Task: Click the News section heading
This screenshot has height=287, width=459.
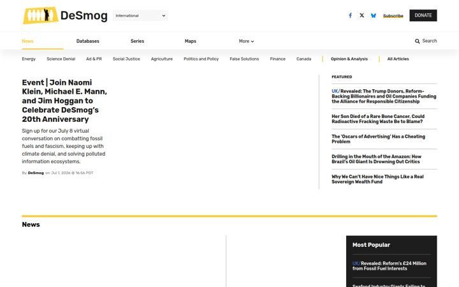Action: 31,224
